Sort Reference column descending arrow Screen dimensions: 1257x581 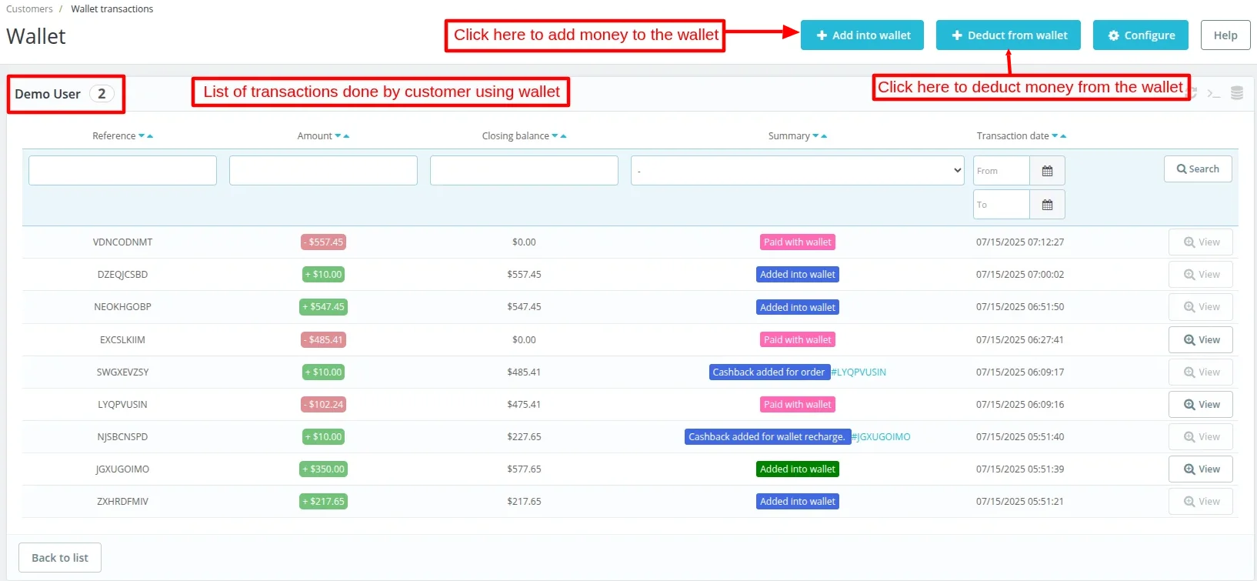[142, 136]
